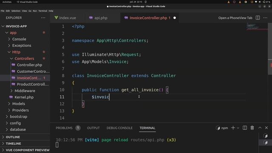Select InvoiceController file in explorer
The width and height of the screenshot is (272, 153).
pos(29,78)
